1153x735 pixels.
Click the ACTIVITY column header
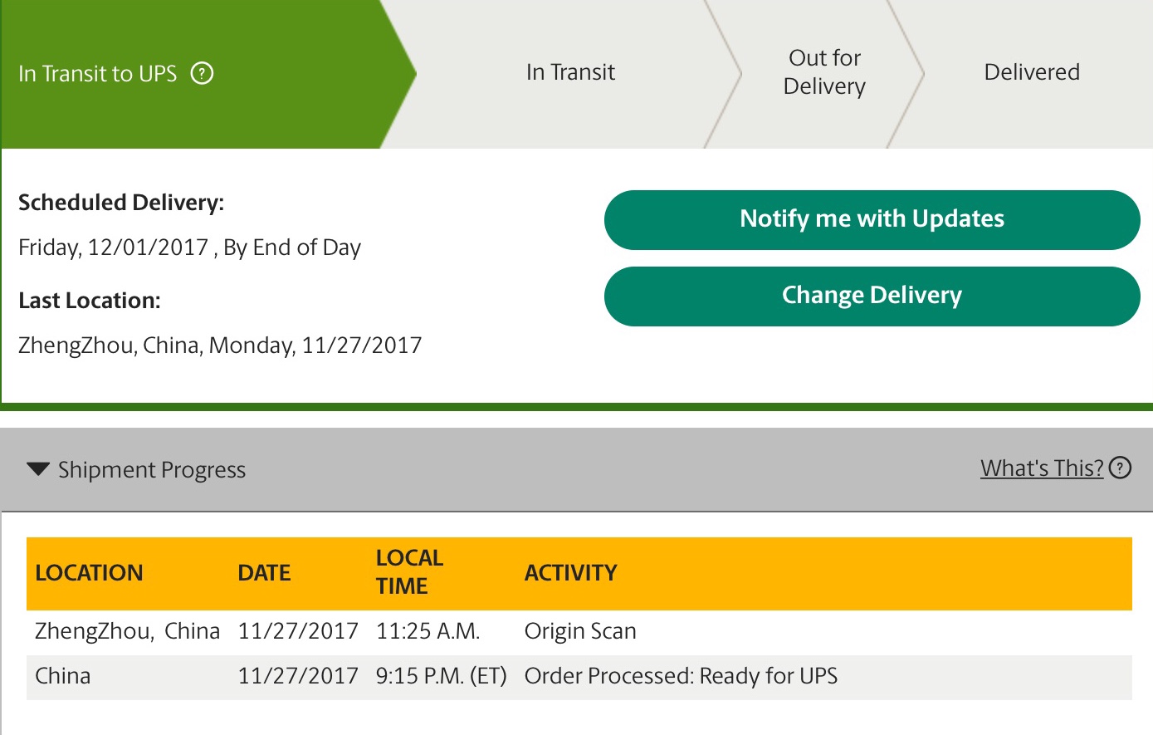[571, 573]
